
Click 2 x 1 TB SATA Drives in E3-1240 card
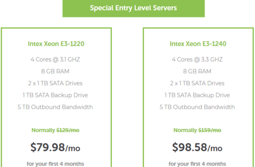coord(197,83)
